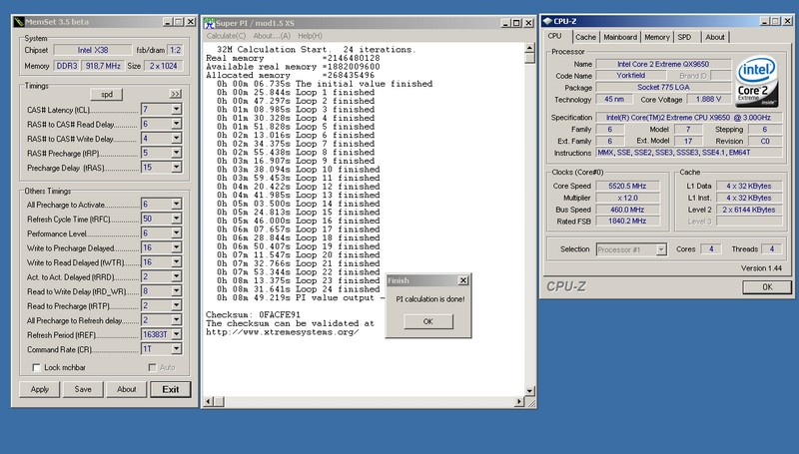799x454 pixels.
Task: Click Save in MemSet
Action: tap(83, 389)
